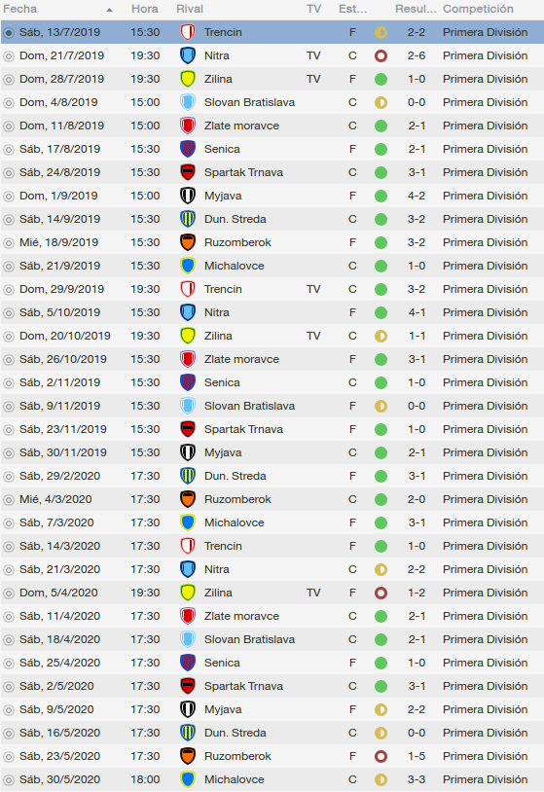Viewport: 544px width, 792px height.
Task: Select radio button for Sáb, 13/7/2019 match
Action: pos(9,33)
